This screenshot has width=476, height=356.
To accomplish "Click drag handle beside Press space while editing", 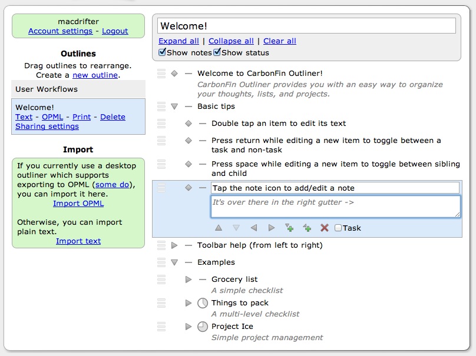I will pyautogui.click(x=161, y=164).
